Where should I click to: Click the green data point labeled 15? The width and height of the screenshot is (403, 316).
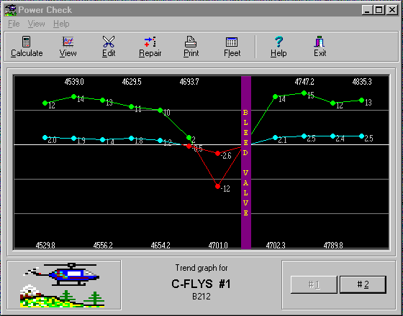click(x=304, y=93)
